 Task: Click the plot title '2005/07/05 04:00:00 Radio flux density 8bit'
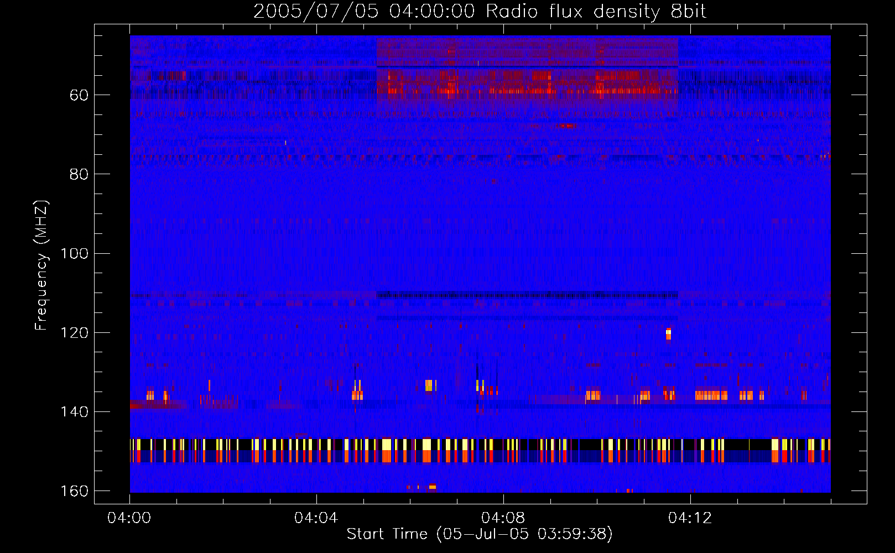coord(480,11)
